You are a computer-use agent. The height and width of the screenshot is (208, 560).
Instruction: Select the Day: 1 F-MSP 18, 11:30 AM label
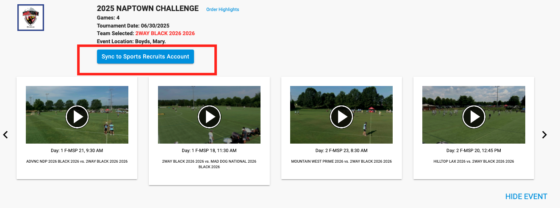(209, 150)
